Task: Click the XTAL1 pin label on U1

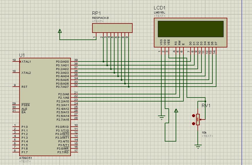Action: click(x=26, y=62)
